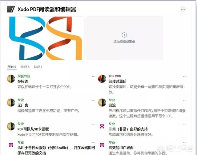Open options menu for 适用于各种云服务 item

tap(94, 143)
